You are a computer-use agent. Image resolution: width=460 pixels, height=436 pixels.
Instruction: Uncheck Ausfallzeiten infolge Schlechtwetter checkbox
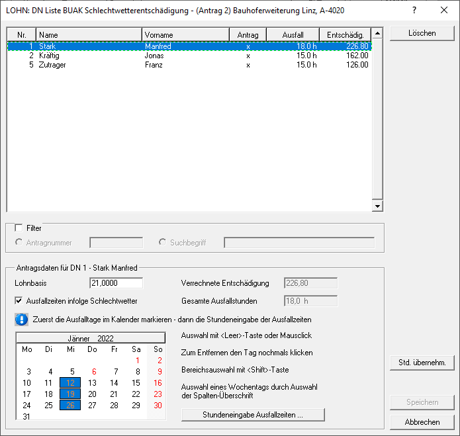(19, 301)
